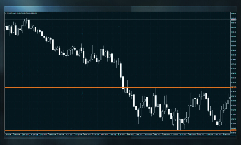Click the tall white candle of early January 2015

[121, 70]
